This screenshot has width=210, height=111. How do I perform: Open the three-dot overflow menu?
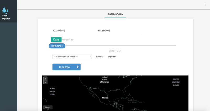pos(205,5)
